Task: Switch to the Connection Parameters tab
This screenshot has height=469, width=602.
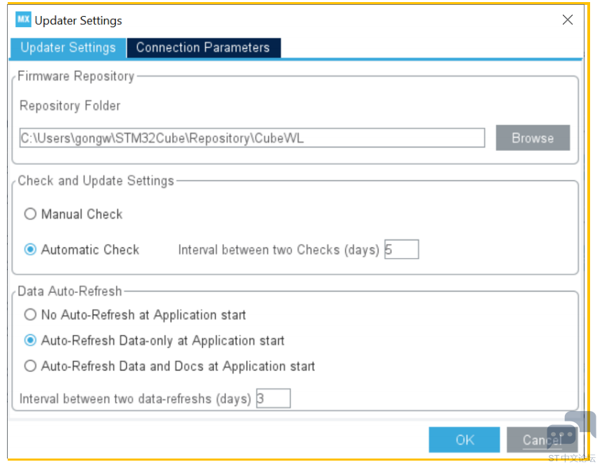Action: coord(204,48)
